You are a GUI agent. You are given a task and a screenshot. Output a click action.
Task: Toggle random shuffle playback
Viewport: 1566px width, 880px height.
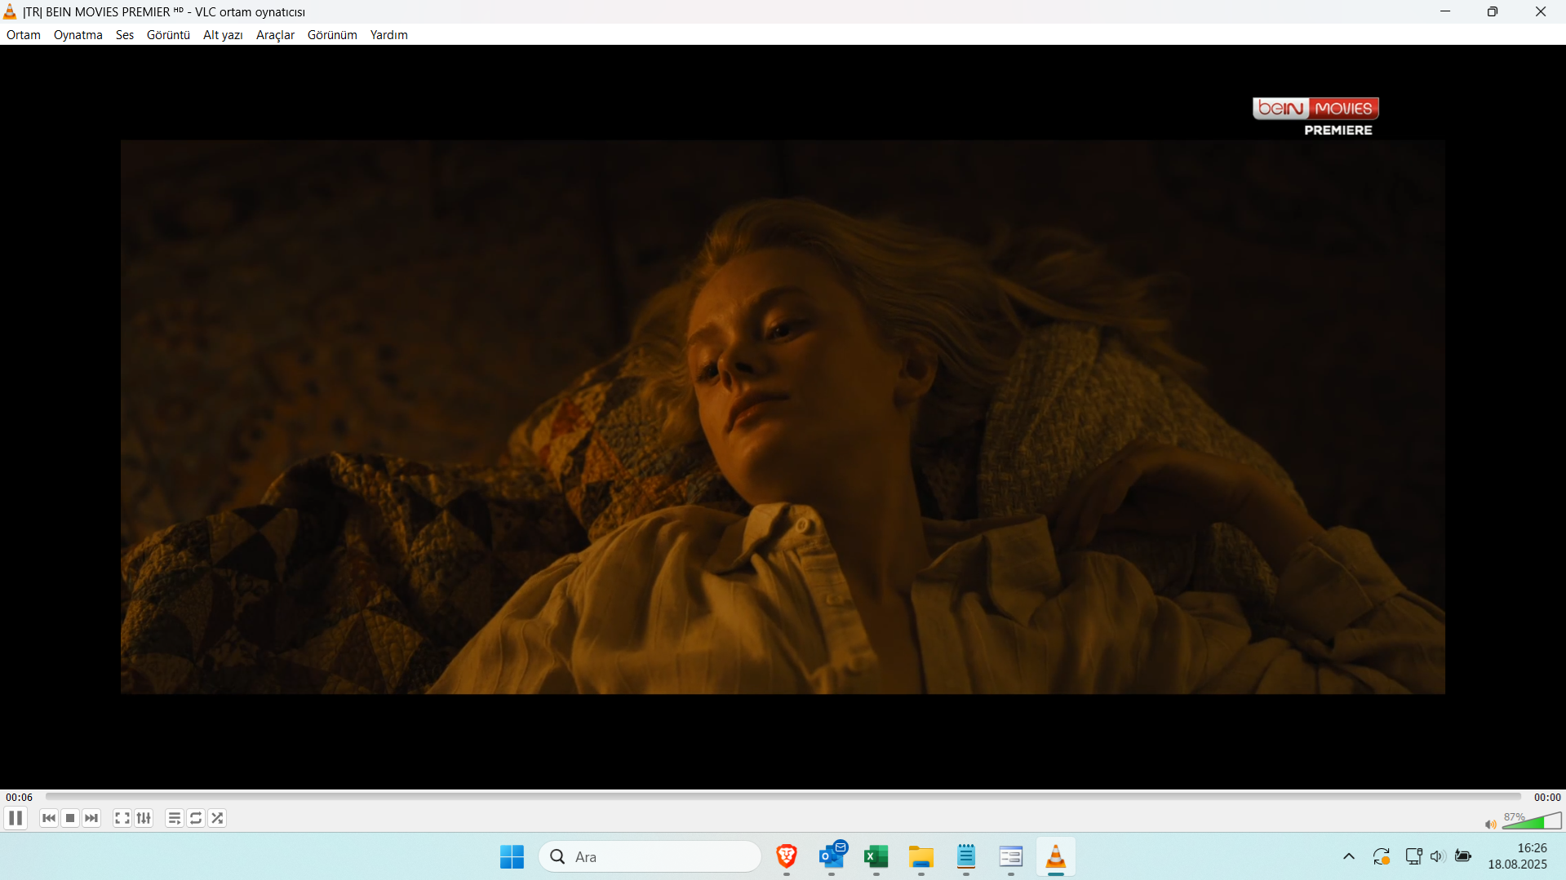pos(217,818)
